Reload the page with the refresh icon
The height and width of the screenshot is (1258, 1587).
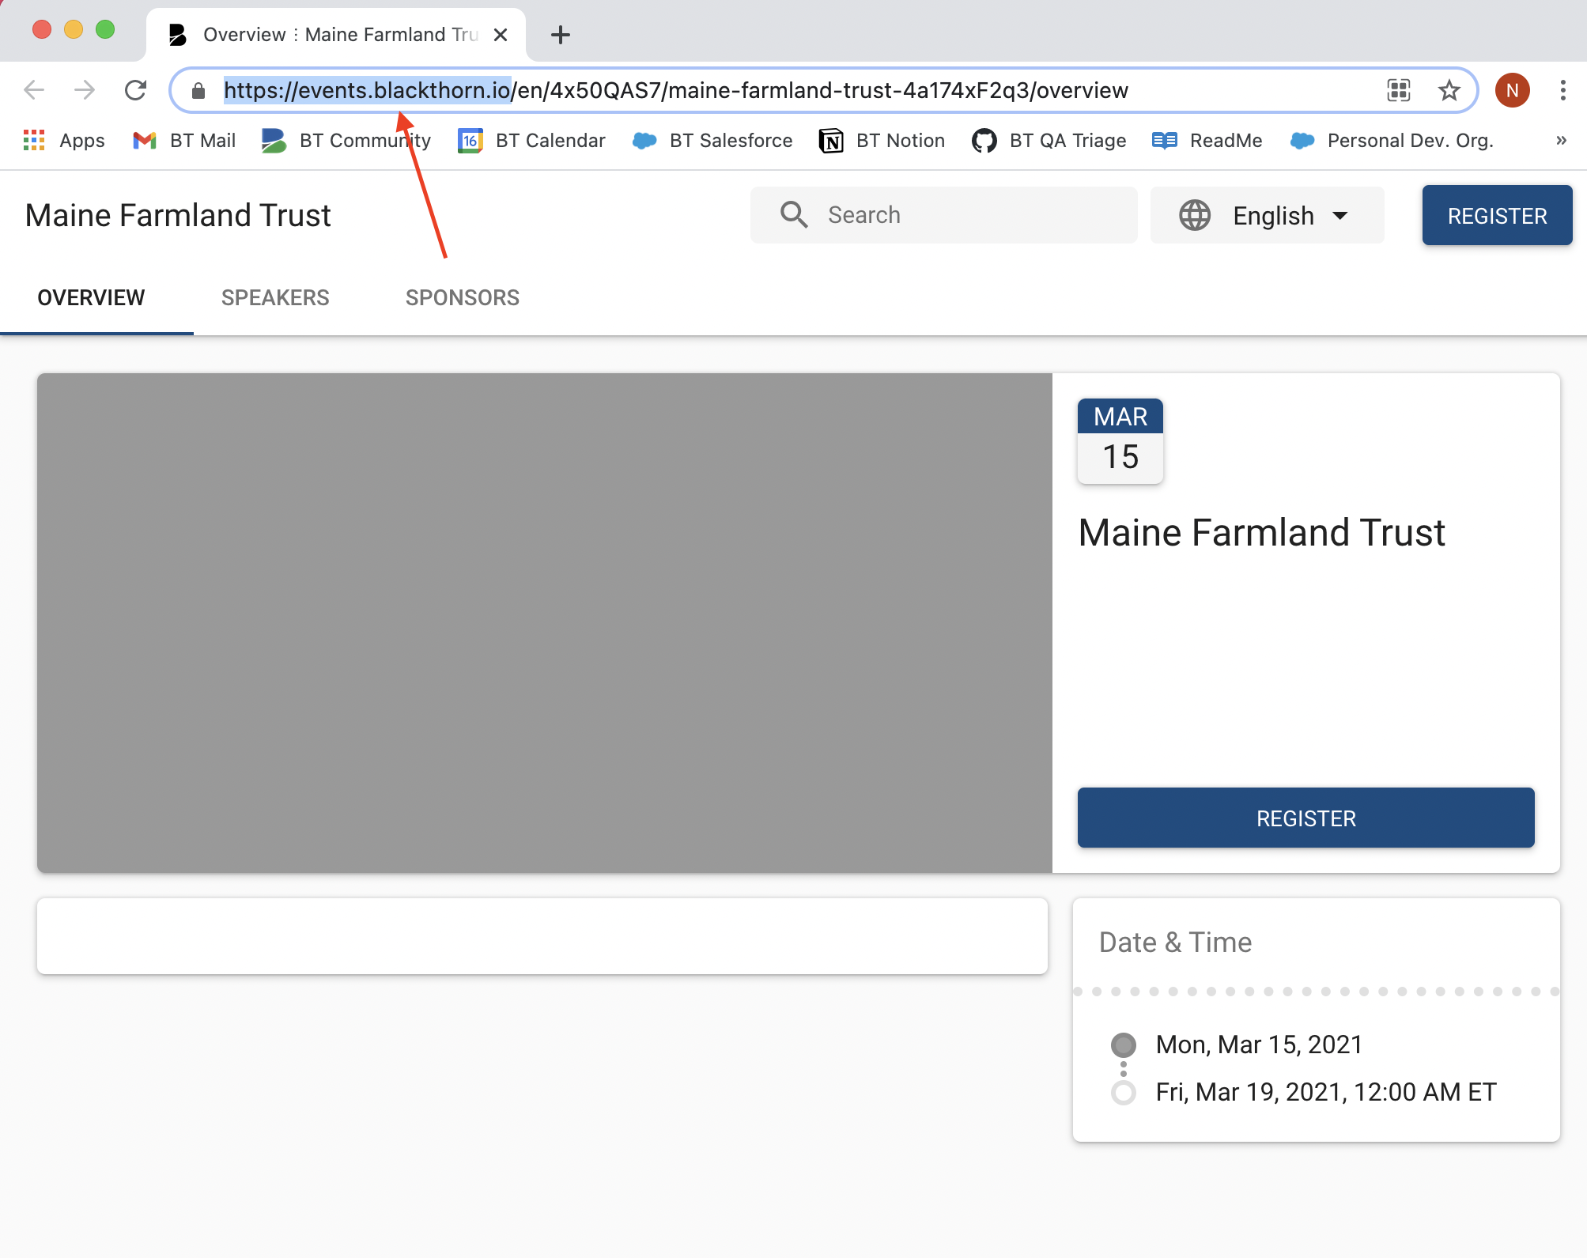coord(136,90)
